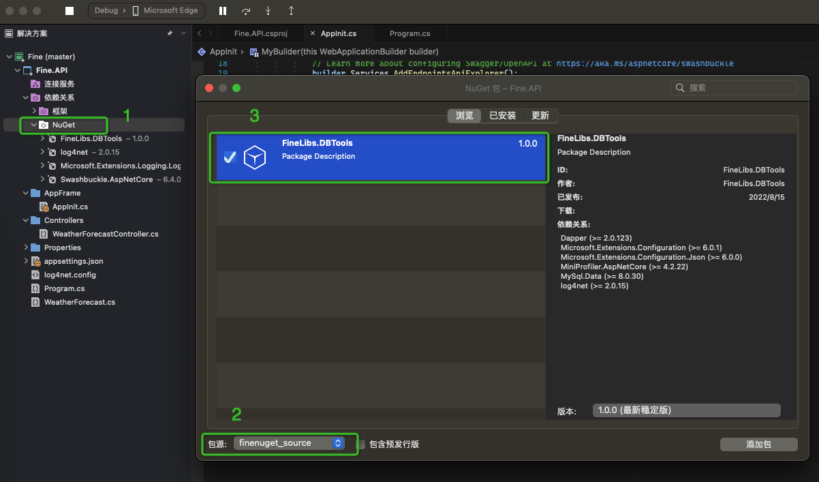Click the cube icon of FineLibs.DBTools package
The width and height of the screenshot is (819, 482).
[x=255, y=157]
